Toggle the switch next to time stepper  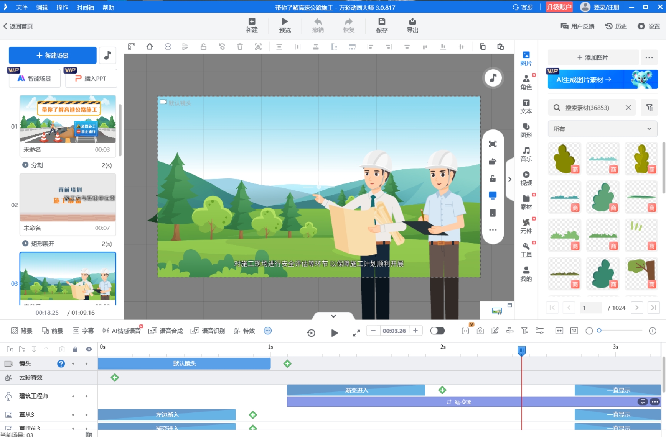click(437, 331)
